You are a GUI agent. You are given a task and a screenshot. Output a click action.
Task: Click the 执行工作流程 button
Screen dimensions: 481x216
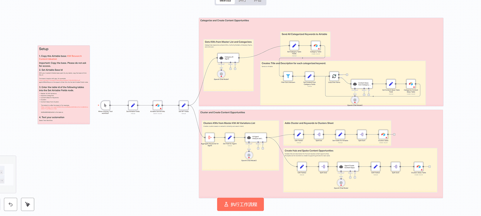coord(240,204)
